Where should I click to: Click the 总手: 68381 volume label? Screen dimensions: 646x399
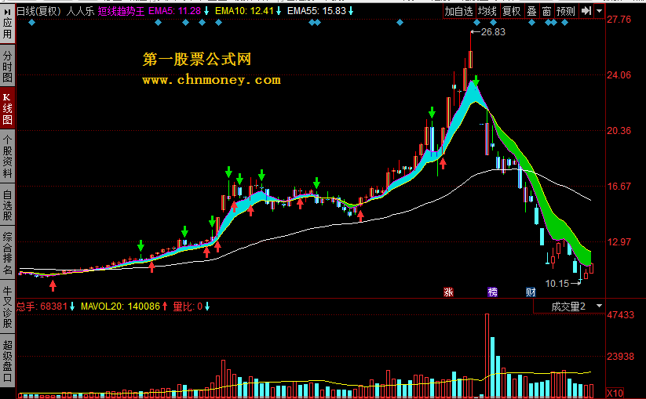coord(42,307)
